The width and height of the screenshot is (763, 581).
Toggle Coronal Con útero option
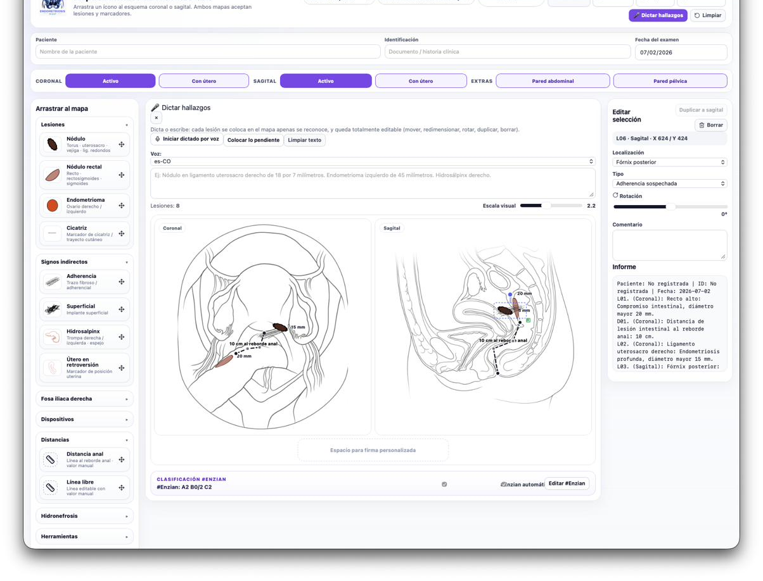[x=203, y=81]
